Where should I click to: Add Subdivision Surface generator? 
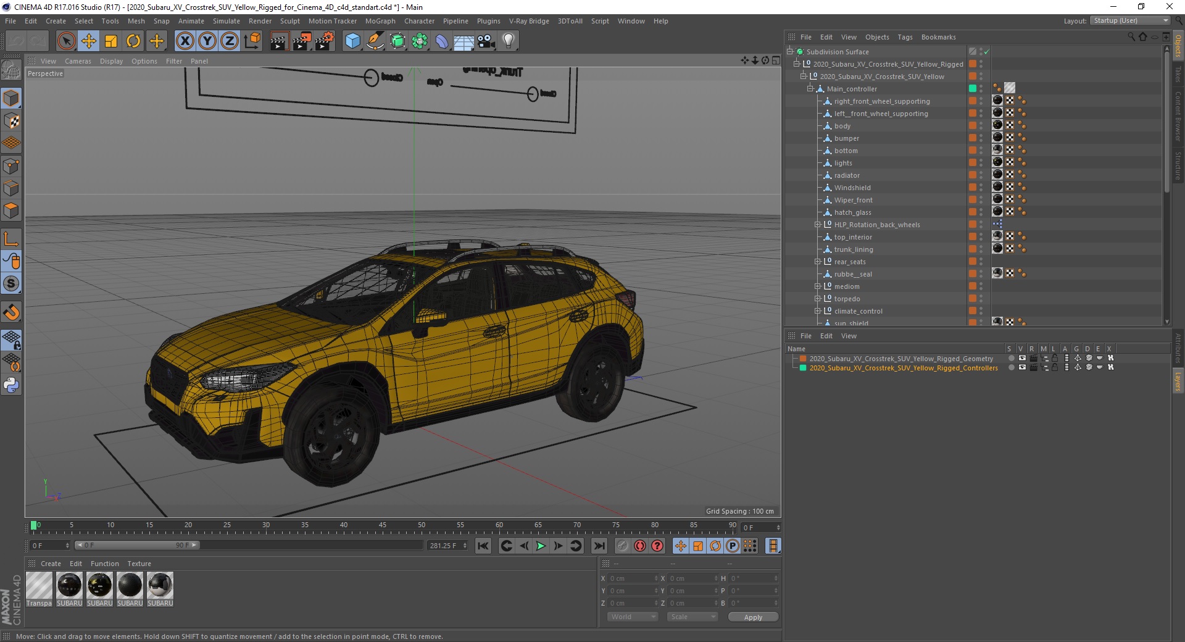point(397,41)
